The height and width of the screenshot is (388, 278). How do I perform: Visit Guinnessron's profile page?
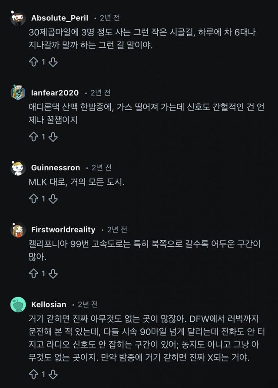pyautogui.click(x=56, y=168)
